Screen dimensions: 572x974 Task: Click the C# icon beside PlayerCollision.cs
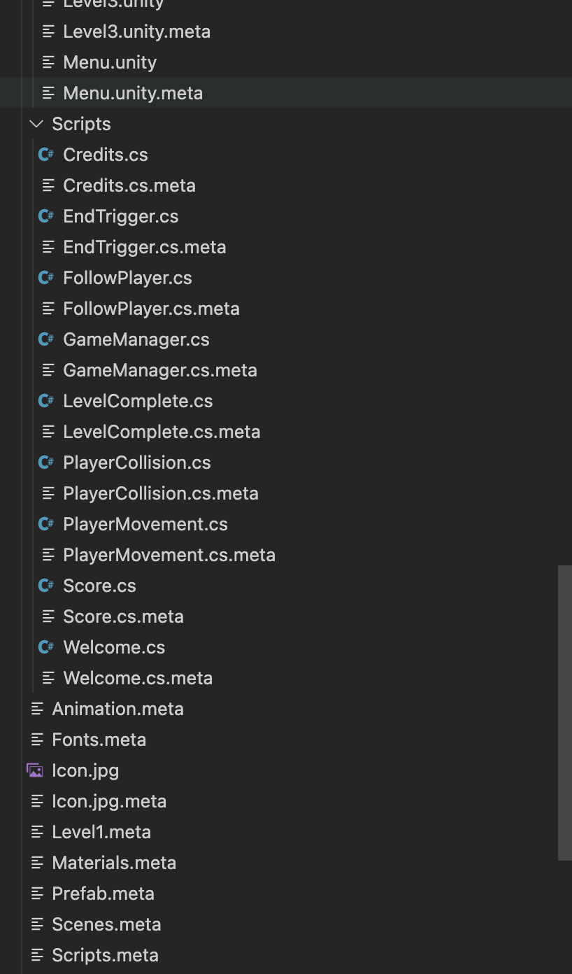(46, 463)
